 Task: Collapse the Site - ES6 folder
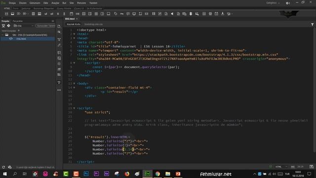tap(2, 35)
